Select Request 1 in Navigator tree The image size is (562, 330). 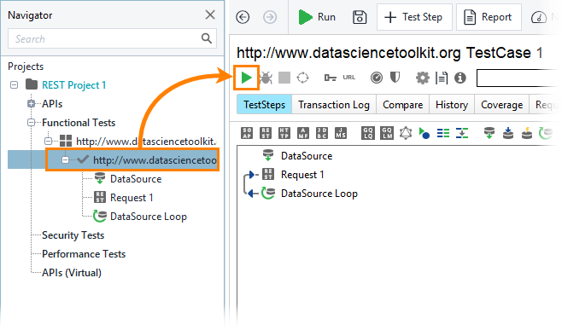tap(132, 198)
